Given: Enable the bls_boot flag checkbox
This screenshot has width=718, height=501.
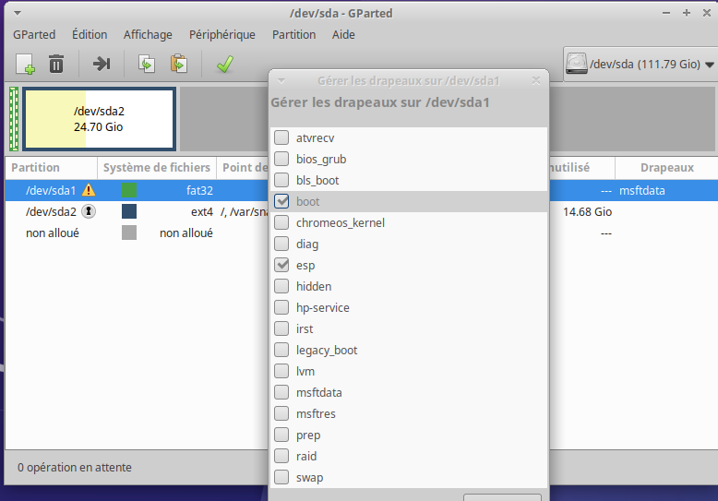Looking at the screenshot, I should point(281,180).
